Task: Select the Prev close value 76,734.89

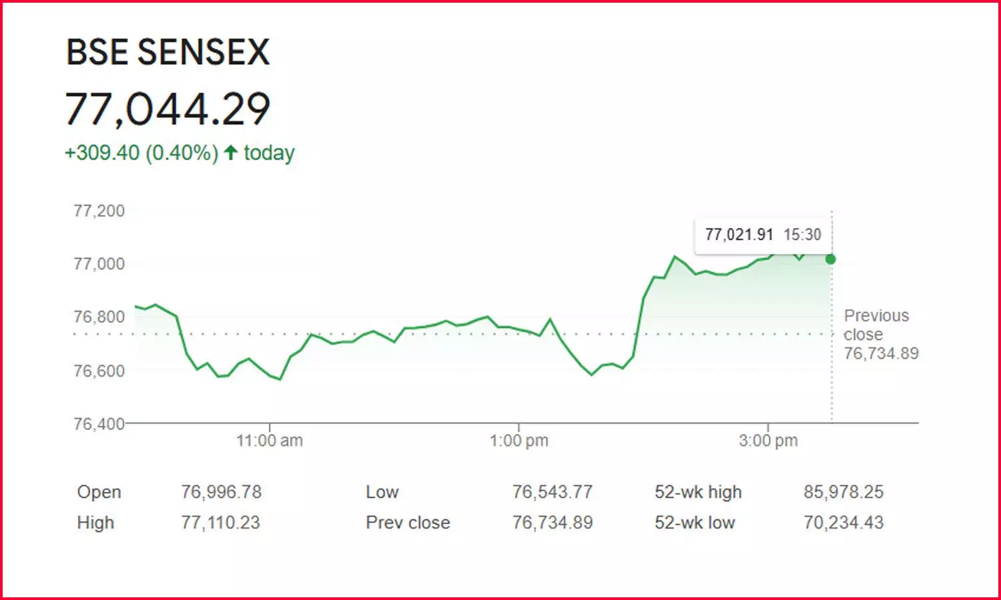Action: pyautogui.click(x=552, y=523)
